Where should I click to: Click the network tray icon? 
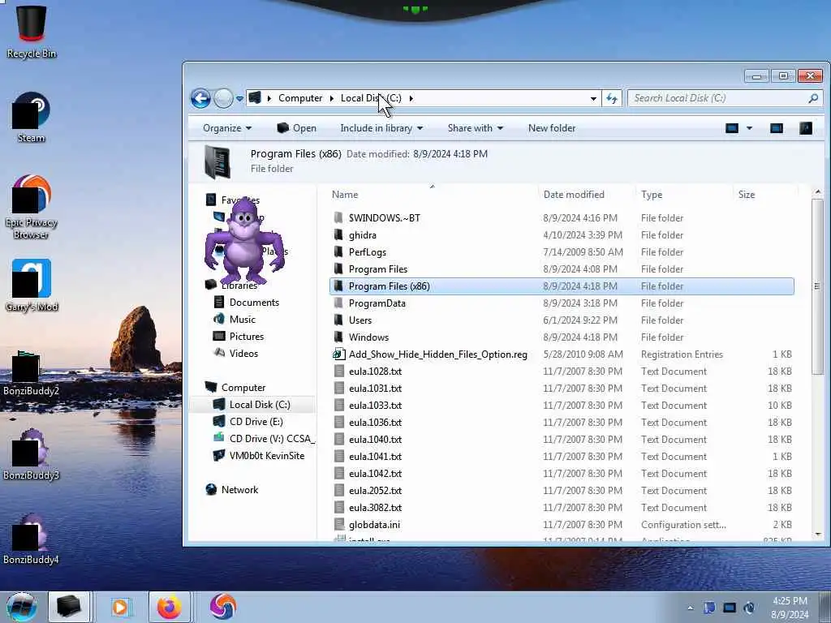pyautogui.click(x=730, y=608)
